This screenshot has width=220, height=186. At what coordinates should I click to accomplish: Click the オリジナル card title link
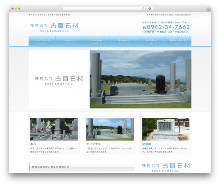[x=93, y=144]
